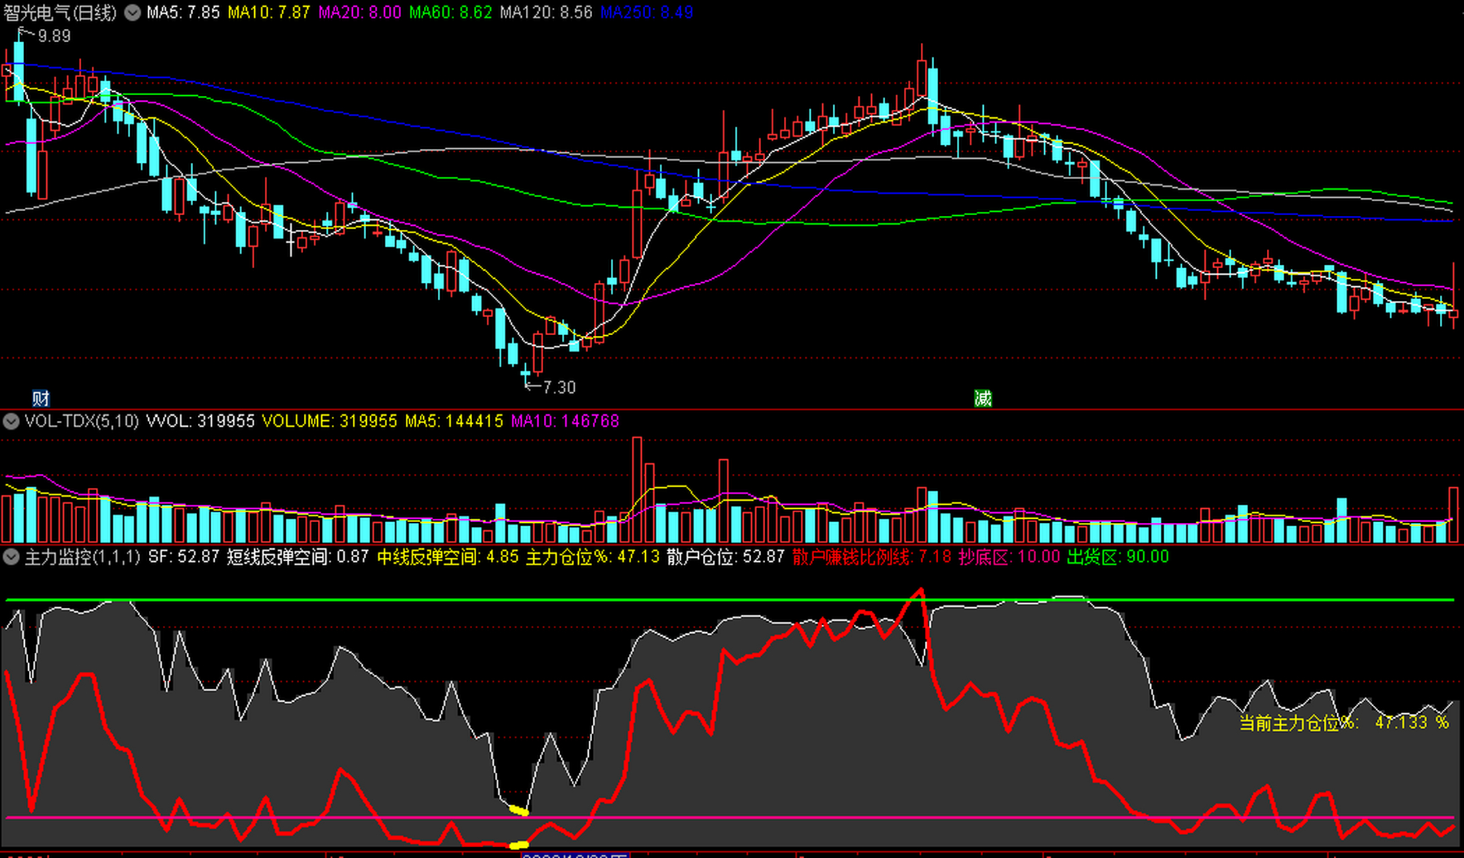Screen dimensions: 1464x858
Task: Click the 9.89 high price marker
Action: click(54, 36)
